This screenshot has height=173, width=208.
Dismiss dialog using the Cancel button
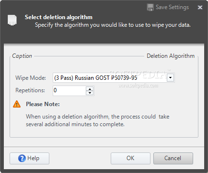tap(173, 158)
